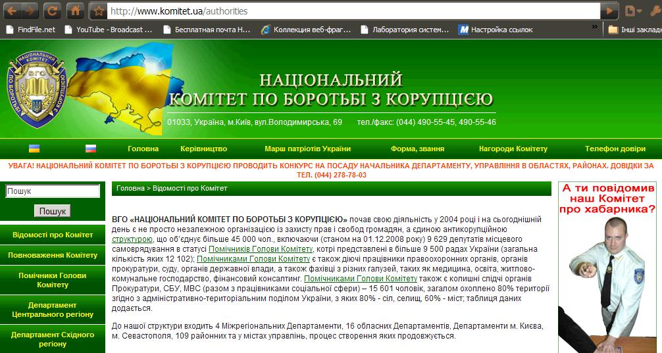The image size is (662, 353).
Task: Click the browser back arrow button
Action: click(12, 11)
